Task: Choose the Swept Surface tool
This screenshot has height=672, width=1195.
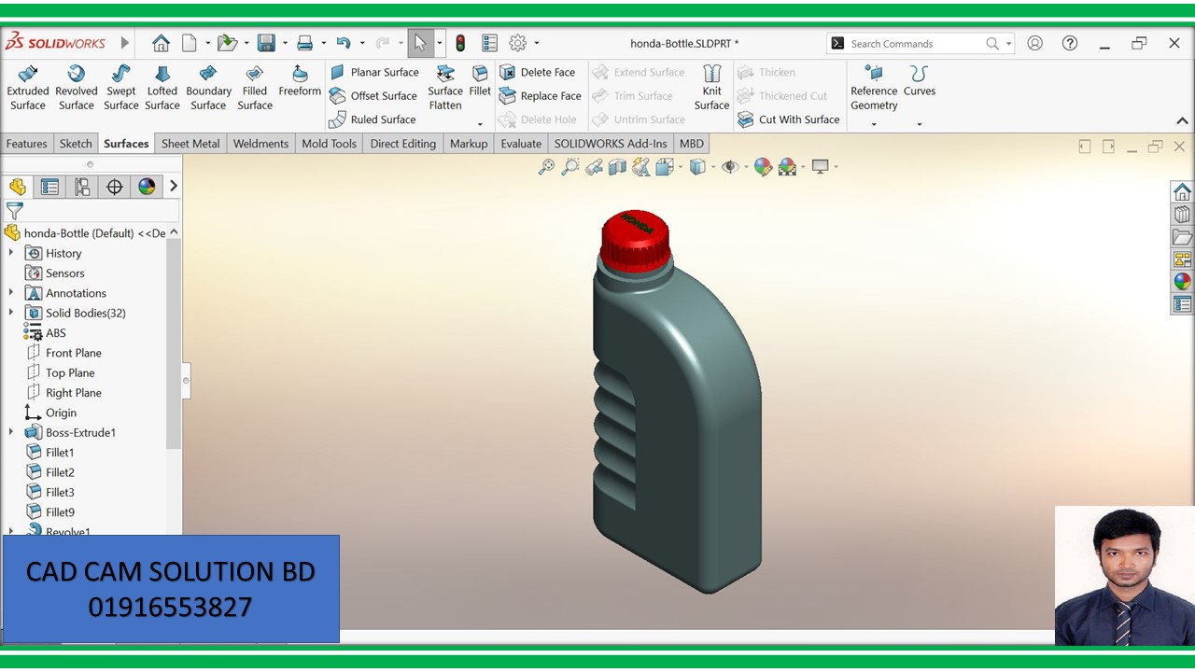Action: click(121, 88)
